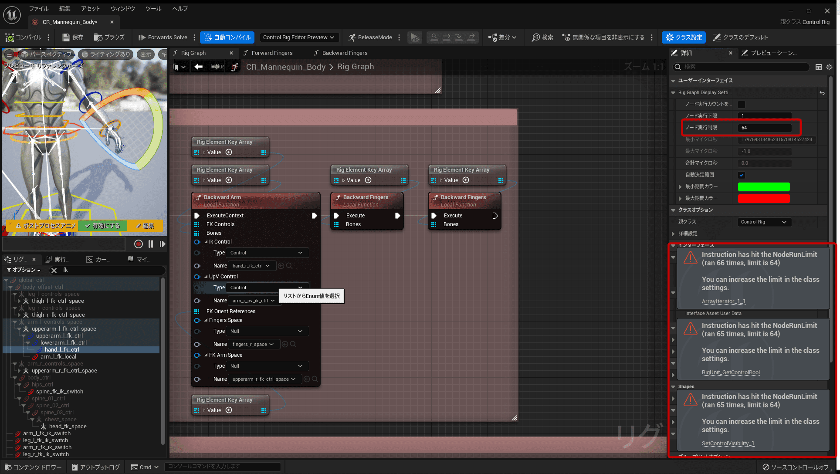The image size is (840, 474).
Task: Click the green 最小時間カラー color swatch
Action: pyautogui.click(x=763, y=186)
